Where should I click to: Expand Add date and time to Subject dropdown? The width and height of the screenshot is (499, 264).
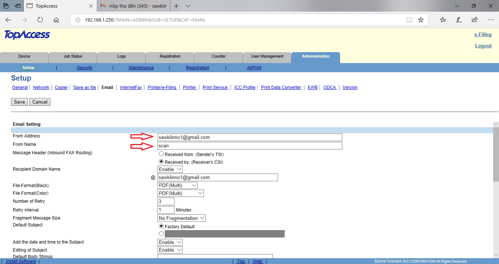pyautogui.click(x=170, y=242)
